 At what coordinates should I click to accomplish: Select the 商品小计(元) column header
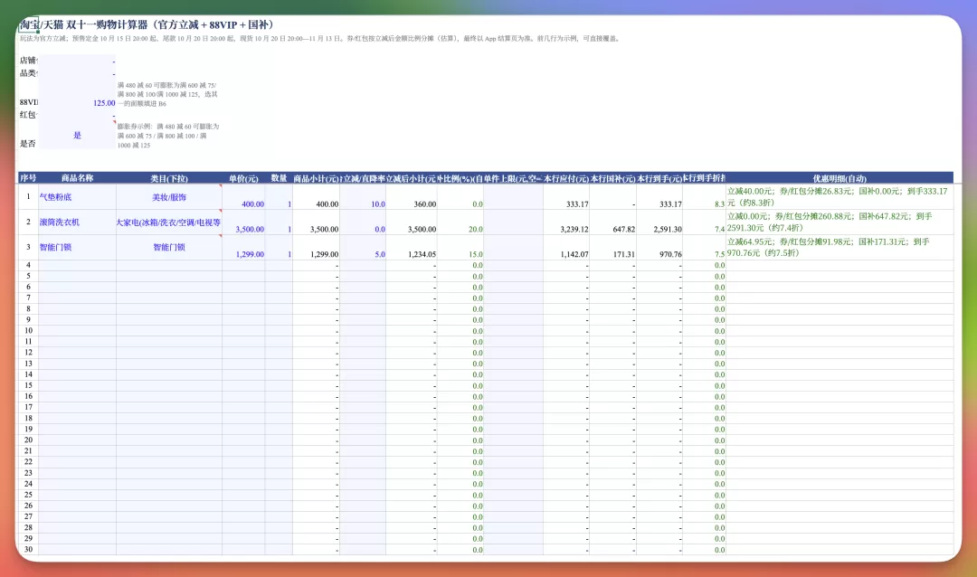(x=316, y=178)
